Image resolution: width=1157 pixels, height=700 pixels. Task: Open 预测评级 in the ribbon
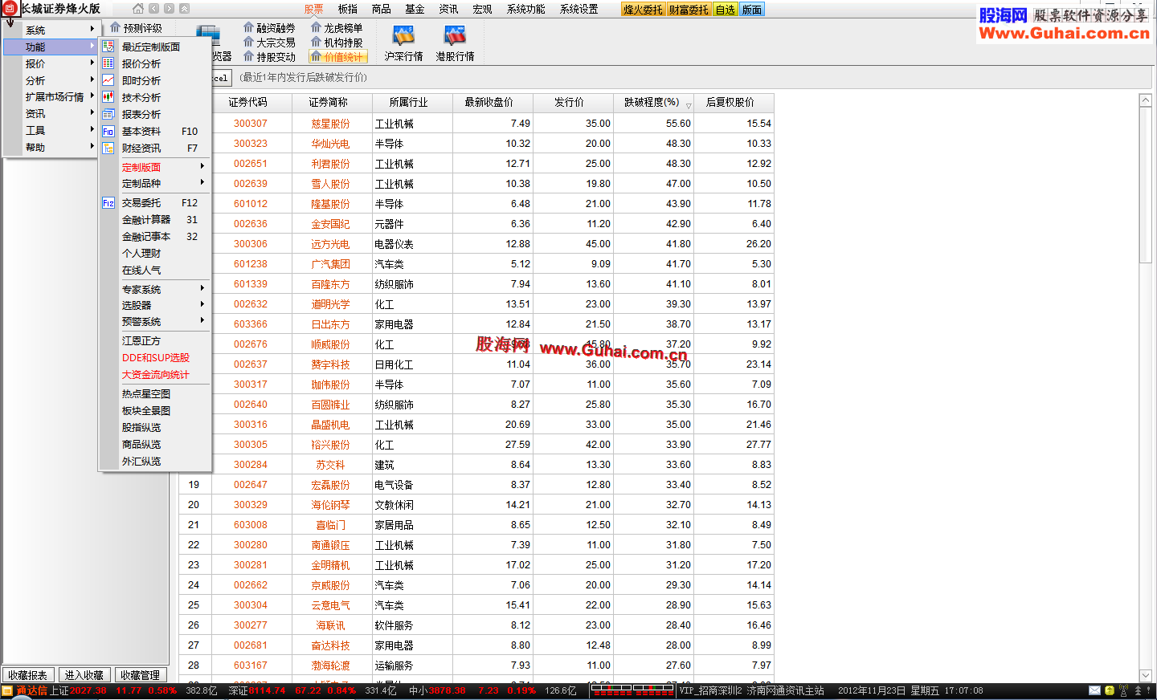[x=136, y=28]
